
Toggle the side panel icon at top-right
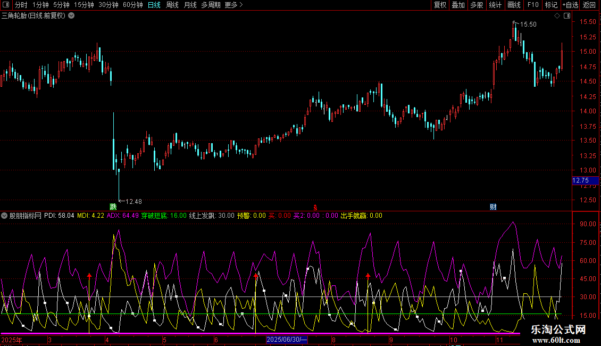[x=566, y=16]
